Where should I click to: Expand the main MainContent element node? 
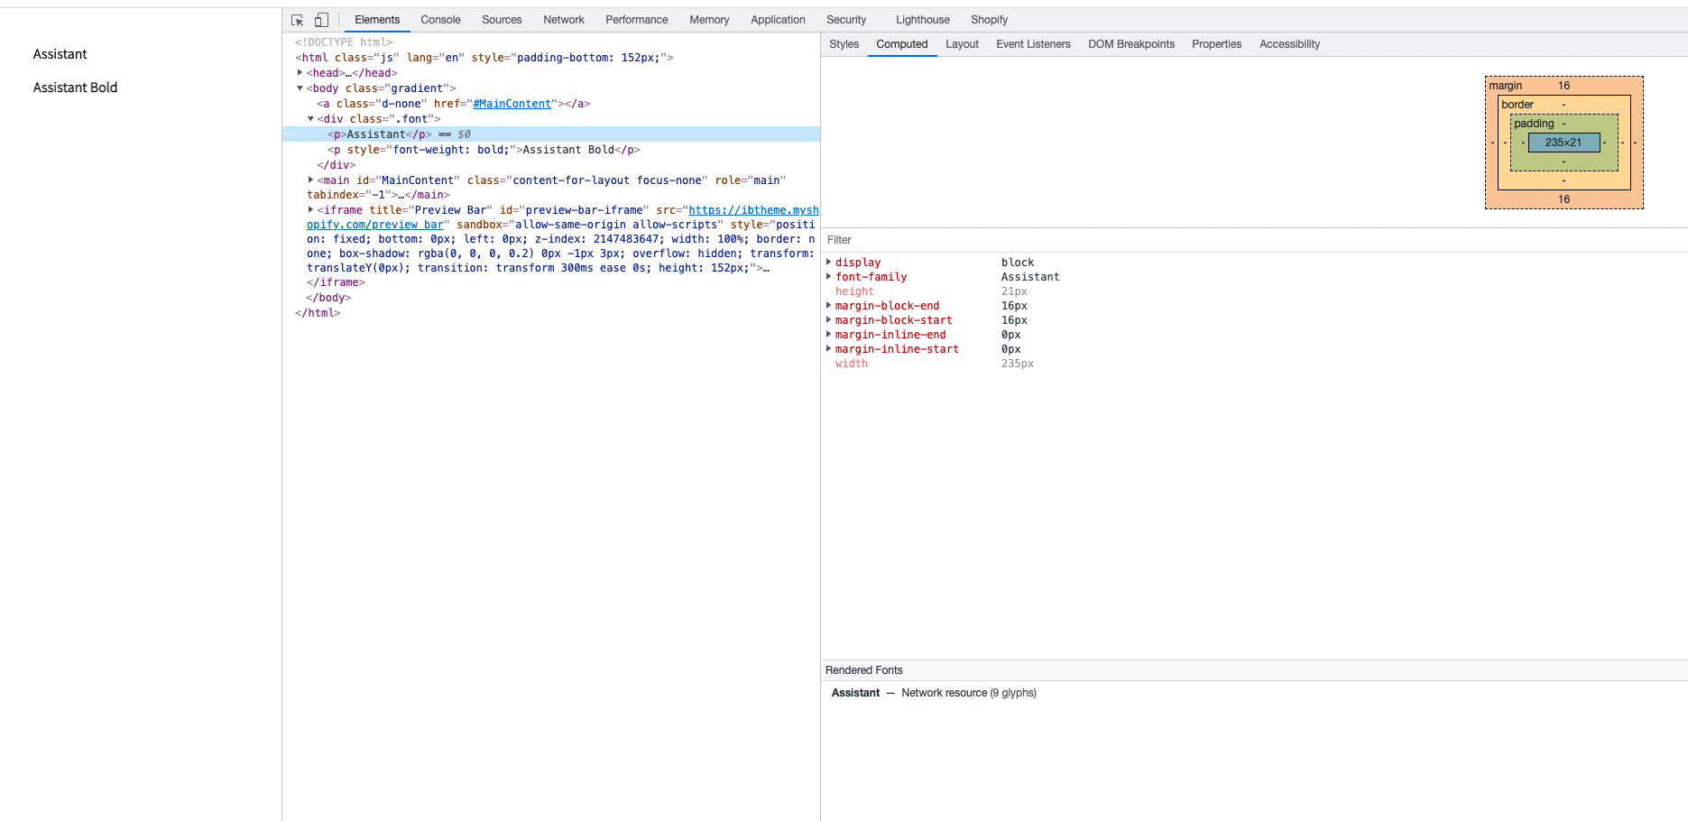[x=310, y=180]
